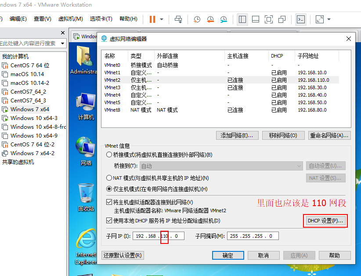
Task: Click the Internet Explorer desktop icon
Action: click(x=86, y=247)
